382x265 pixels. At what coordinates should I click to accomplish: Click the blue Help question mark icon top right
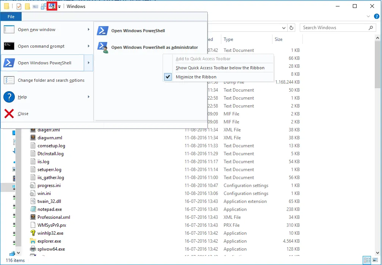377,17
